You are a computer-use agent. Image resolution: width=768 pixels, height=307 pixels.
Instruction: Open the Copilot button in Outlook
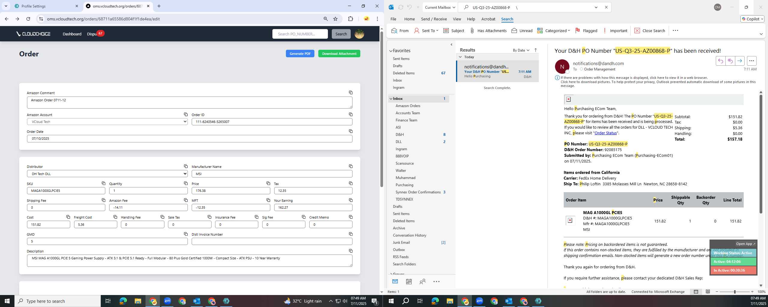coord(752,19)
